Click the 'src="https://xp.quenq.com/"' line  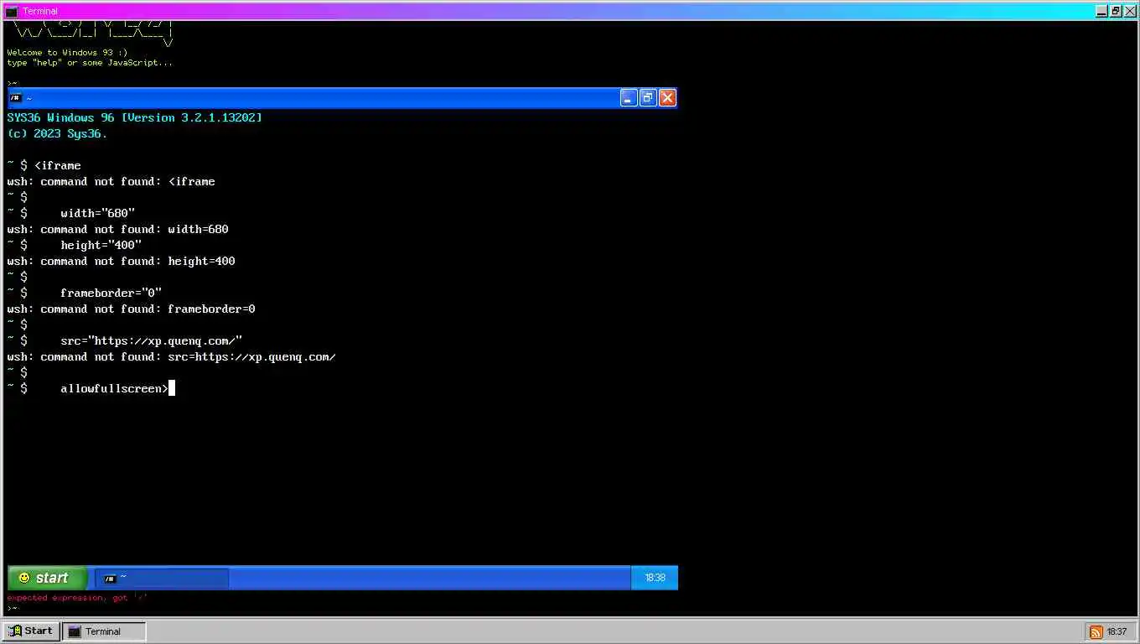pos(125,340)
